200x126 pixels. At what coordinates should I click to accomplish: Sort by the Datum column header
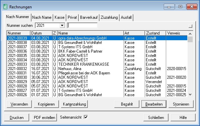pyautogui.click(x=41, y=33)
